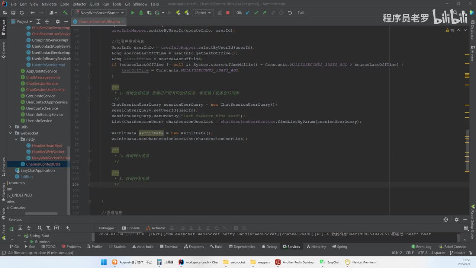The image size is (476, 268).
Task: Open the run configuration dropdown NeeyWebSocketStarter
Action: point(99,13)
